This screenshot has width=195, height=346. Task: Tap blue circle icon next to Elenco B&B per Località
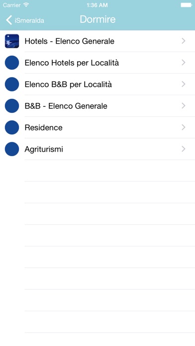(12, 85)
